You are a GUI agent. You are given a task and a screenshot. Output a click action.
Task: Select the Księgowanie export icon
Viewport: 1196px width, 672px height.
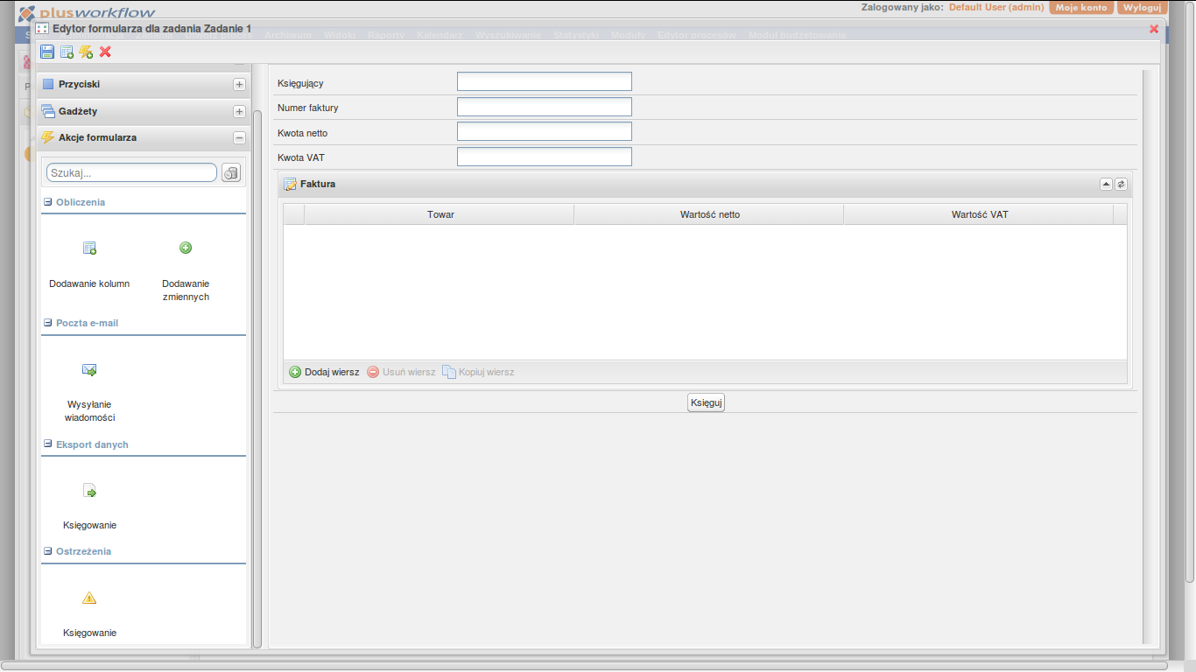(x=89, y=491)
